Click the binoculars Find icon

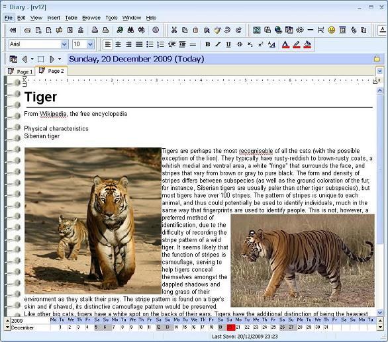(130, 30)
